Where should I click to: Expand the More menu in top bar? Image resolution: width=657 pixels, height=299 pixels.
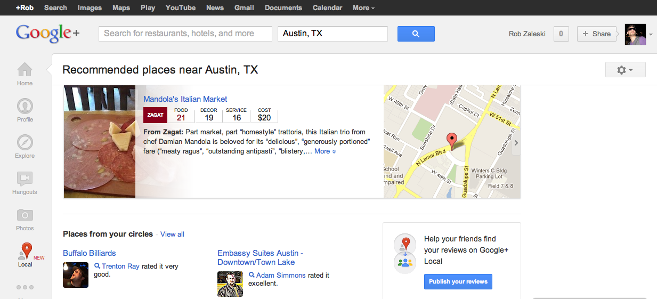point(363,7)
